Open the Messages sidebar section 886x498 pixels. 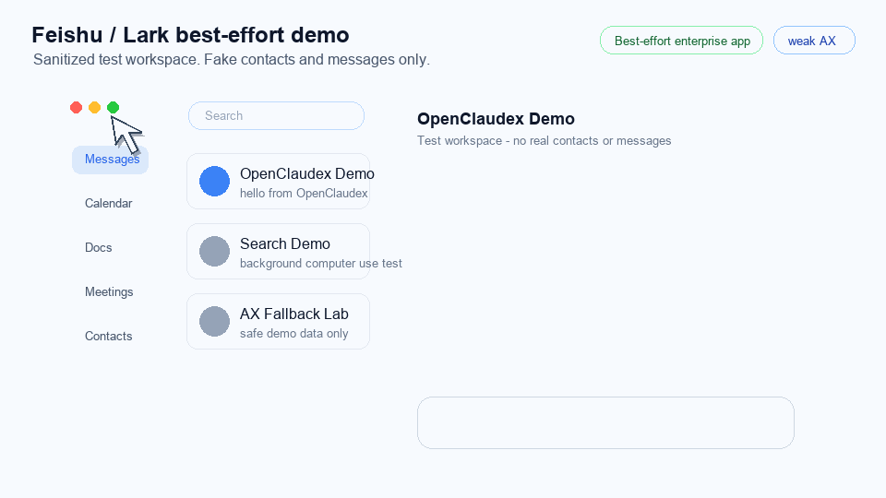(110, 160)
